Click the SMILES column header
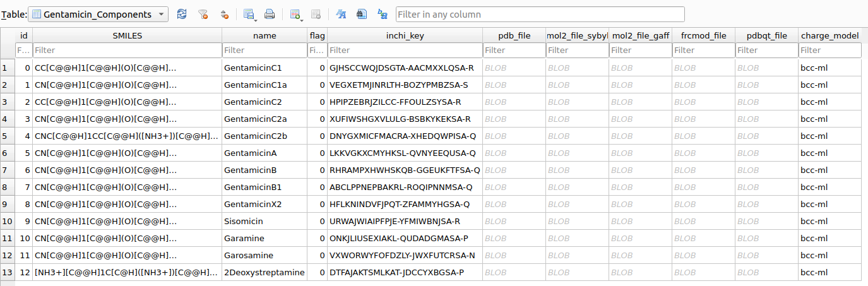The width and height of the screenshot is (868, 286). pos(127,36)
